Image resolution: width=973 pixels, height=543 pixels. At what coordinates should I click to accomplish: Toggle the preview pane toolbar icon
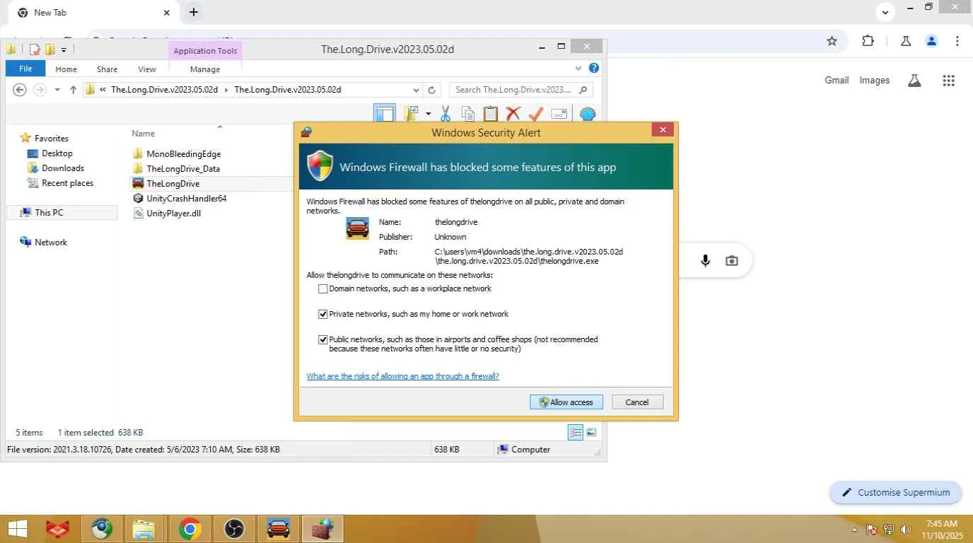(x=385, y=113)
